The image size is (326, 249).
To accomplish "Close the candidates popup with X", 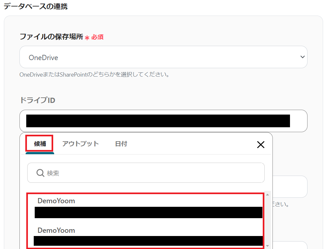I will click(x=260, y=144).
